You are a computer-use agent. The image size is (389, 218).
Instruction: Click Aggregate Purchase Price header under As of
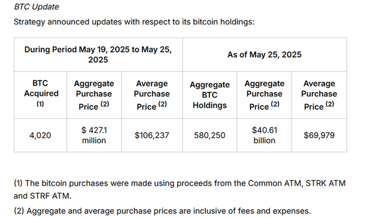point(264,95)
